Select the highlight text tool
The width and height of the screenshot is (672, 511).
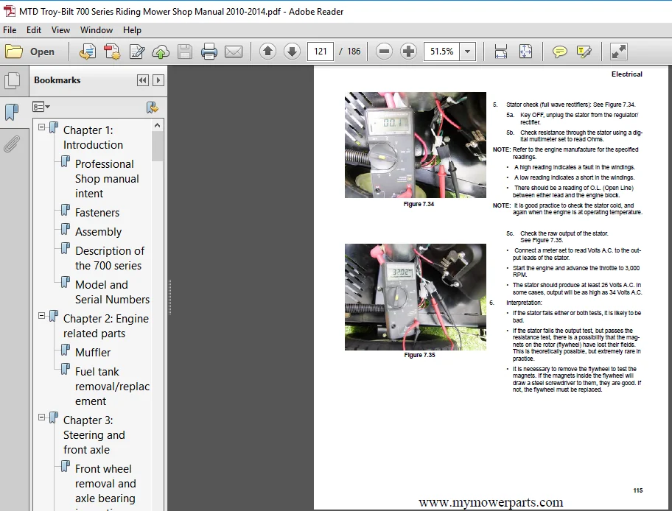click(x=584, y=52)
